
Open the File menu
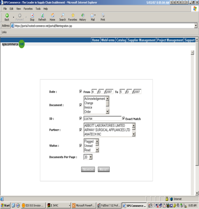point(5,9)
